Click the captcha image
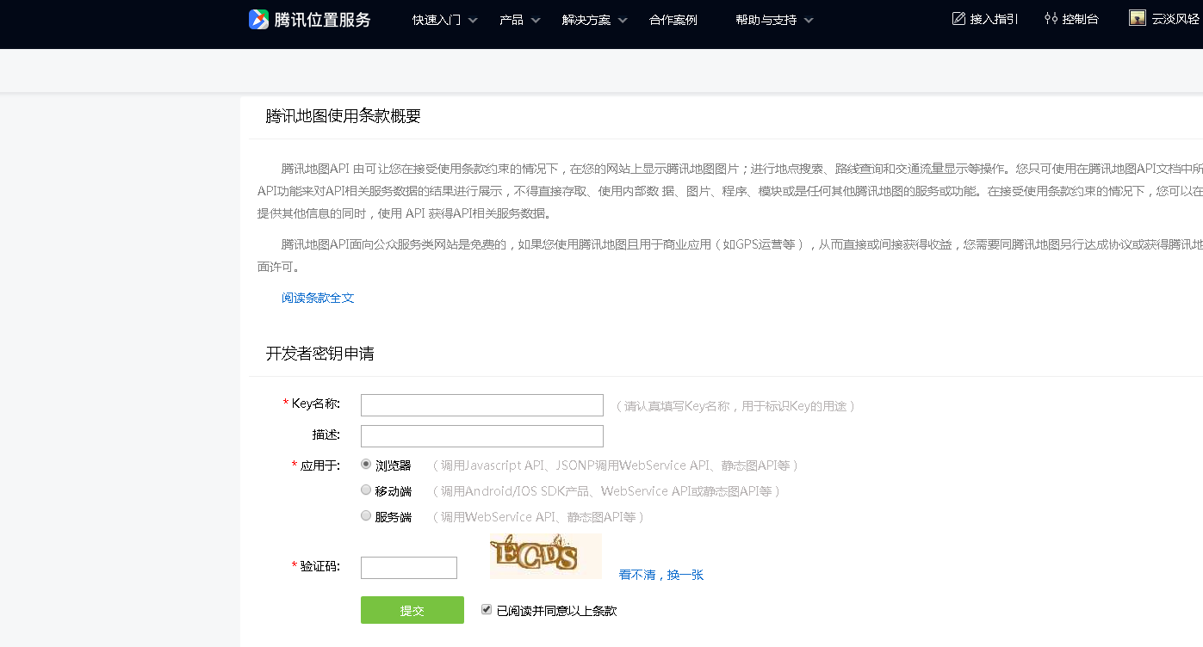 546,556
